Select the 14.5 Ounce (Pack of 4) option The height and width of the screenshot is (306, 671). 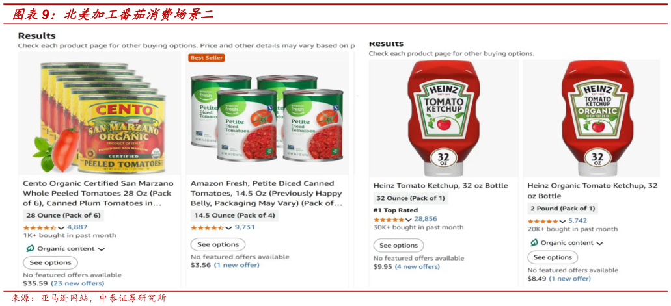[x=234, y=216]
